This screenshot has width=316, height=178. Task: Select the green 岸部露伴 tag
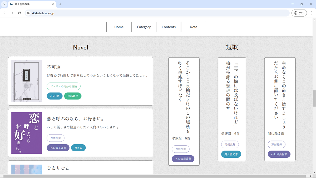[73, 96]
